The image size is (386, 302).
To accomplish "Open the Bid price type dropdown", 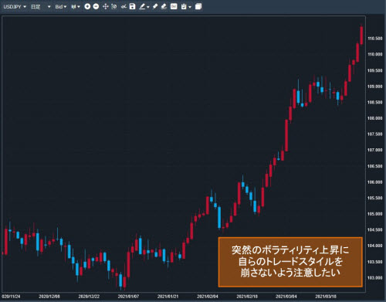I will click(61, 7).
